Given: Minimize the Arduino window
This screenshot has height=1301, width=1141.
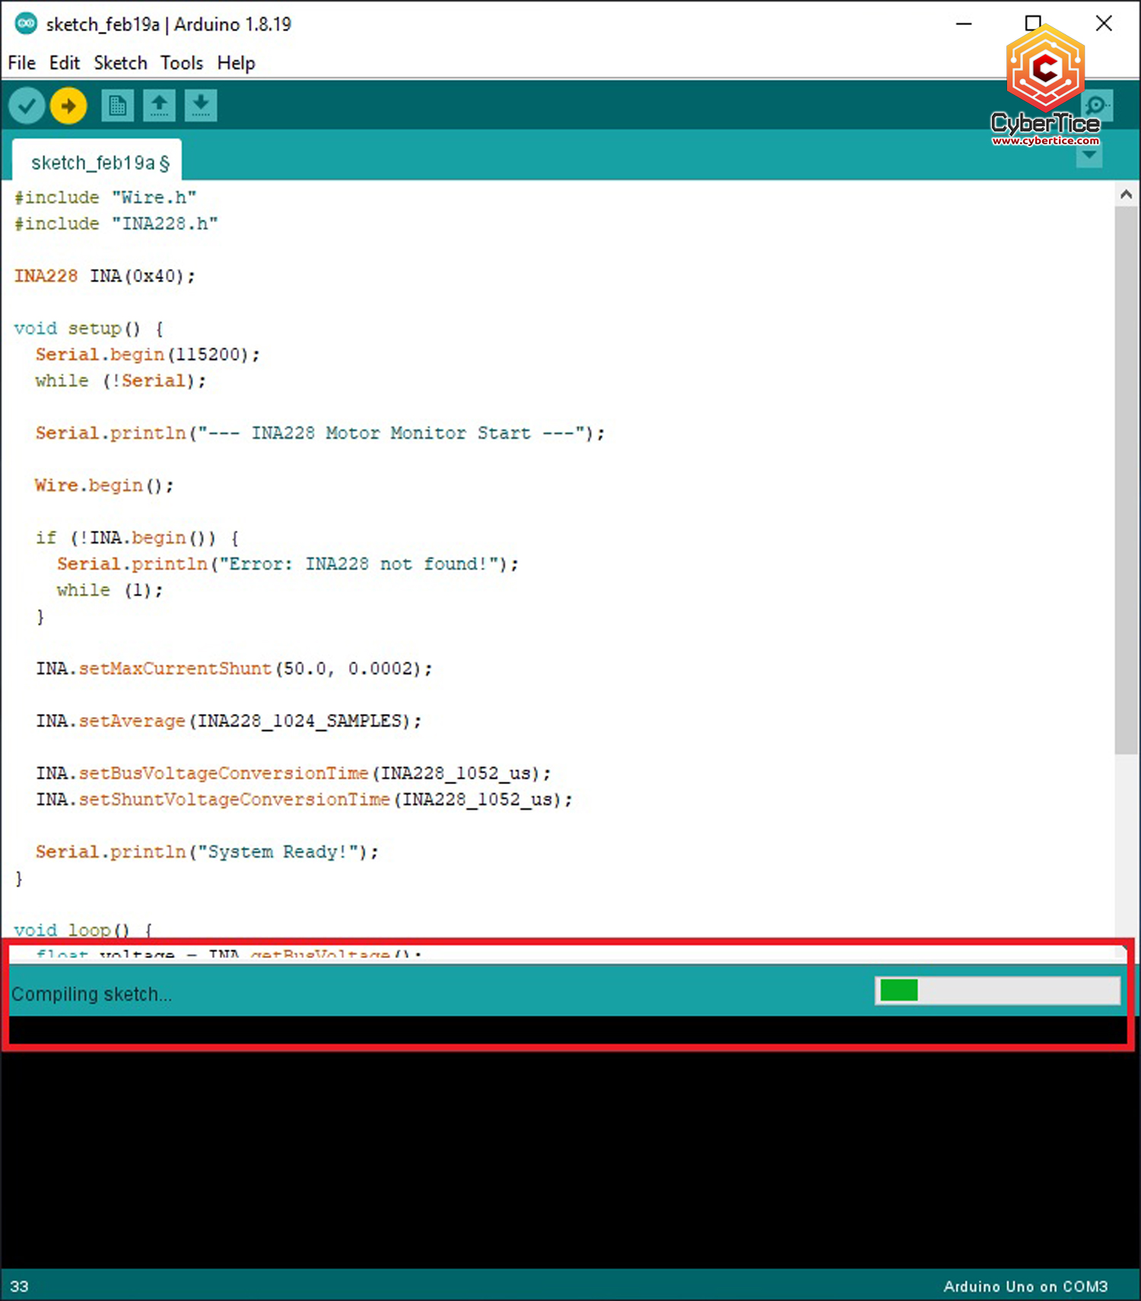Looking at the screenshot, I should pyautogui.click(x=964, y=24).
